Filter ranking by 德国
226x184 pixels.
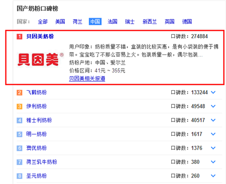187,22
